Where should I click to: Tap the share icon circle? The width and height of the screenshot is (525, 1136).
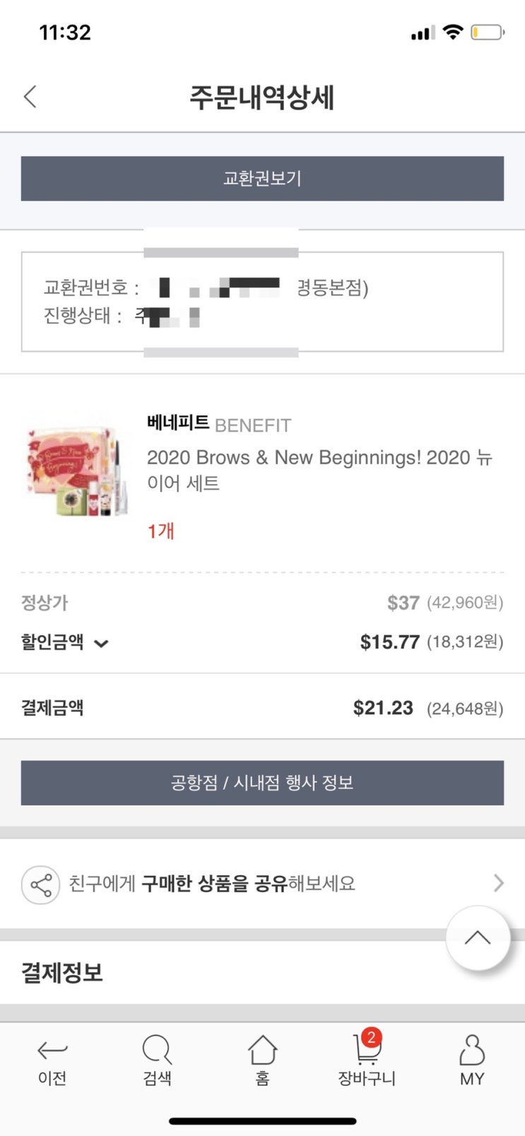click(x=40, y=884)
